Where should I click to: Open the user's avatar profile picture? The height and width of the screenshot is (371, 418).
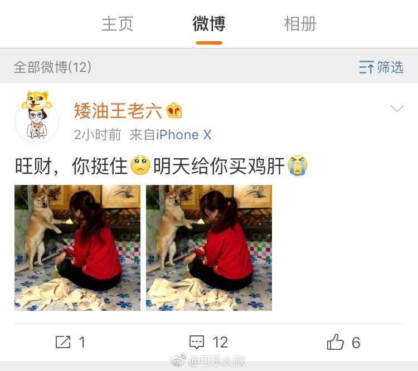(x=37, y=117)
